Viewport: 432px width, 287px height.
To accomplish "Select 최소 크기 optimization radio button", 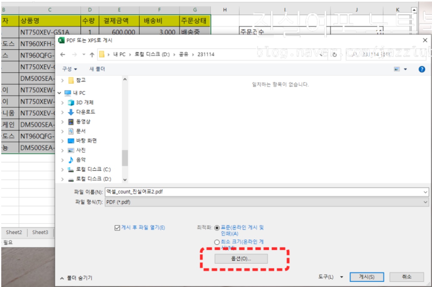I will (217, 242).
